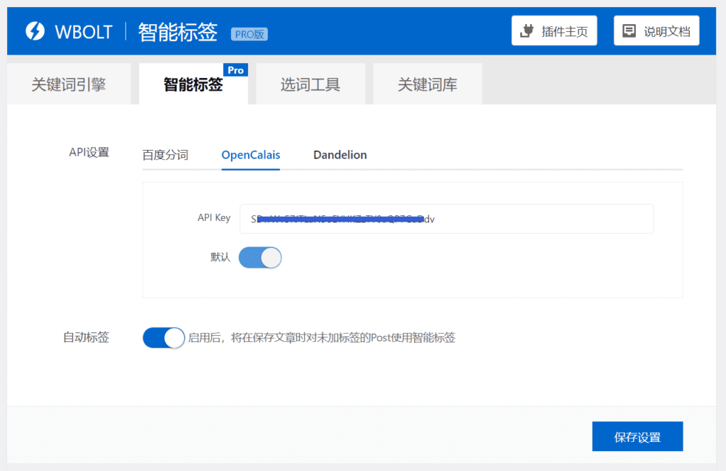Image resolution: width=726 pixels, height=471 pixels.
Task: Disable the 自动标签 switch
Action: [163, 338]
